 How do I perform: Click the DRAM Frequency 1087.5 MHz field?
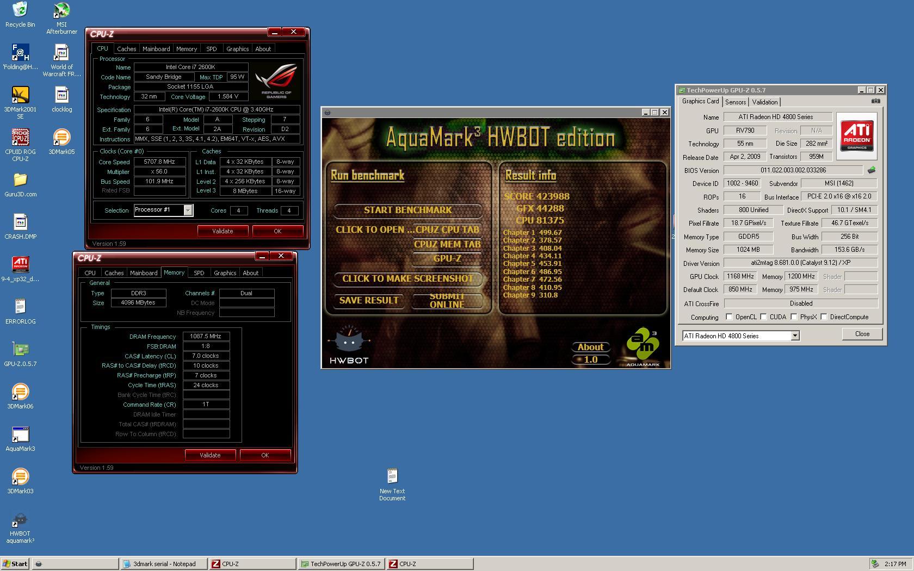206,337
